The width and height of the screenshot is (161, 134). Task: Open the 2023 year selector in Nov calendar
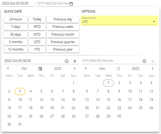click(135, 68)
